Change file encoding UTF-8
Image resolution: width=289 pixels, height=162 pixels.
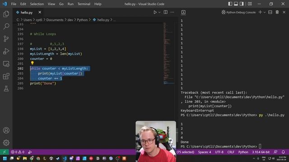coord(219,152)
